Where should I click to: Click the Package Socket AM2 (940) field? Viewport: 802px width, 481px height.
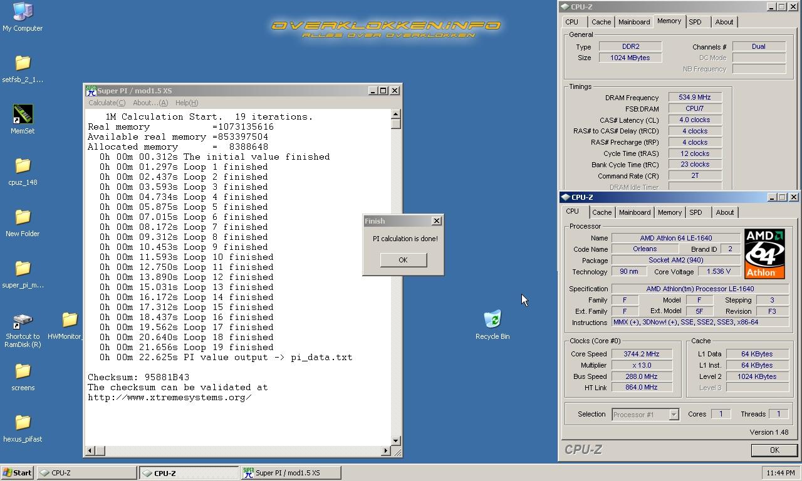click(675, 261)
